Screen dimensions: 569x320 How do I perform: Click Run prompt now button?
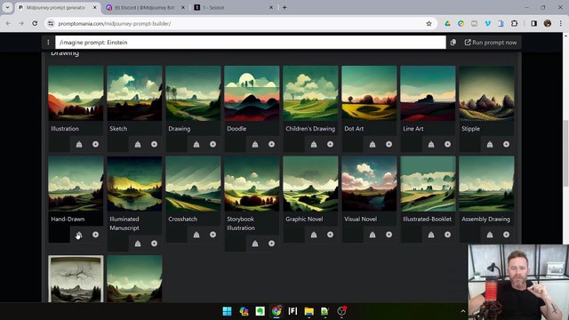point(491,43)
